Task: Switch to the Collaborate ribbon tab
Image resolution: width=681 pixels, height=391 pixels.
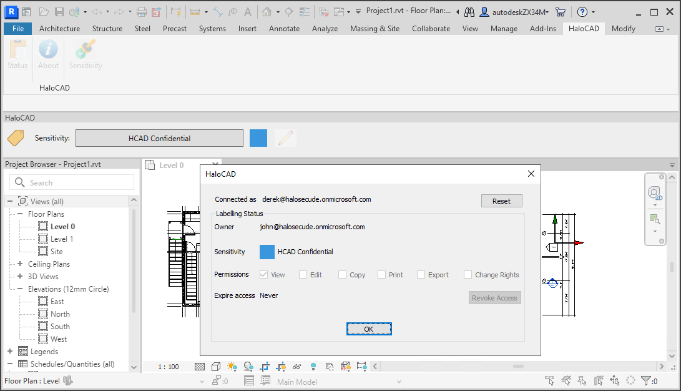Action: (x=431, y=29)
